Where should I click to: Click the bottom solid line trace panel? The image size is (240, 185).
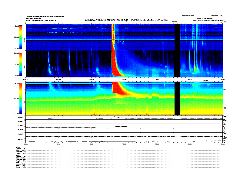pos(124,140)
